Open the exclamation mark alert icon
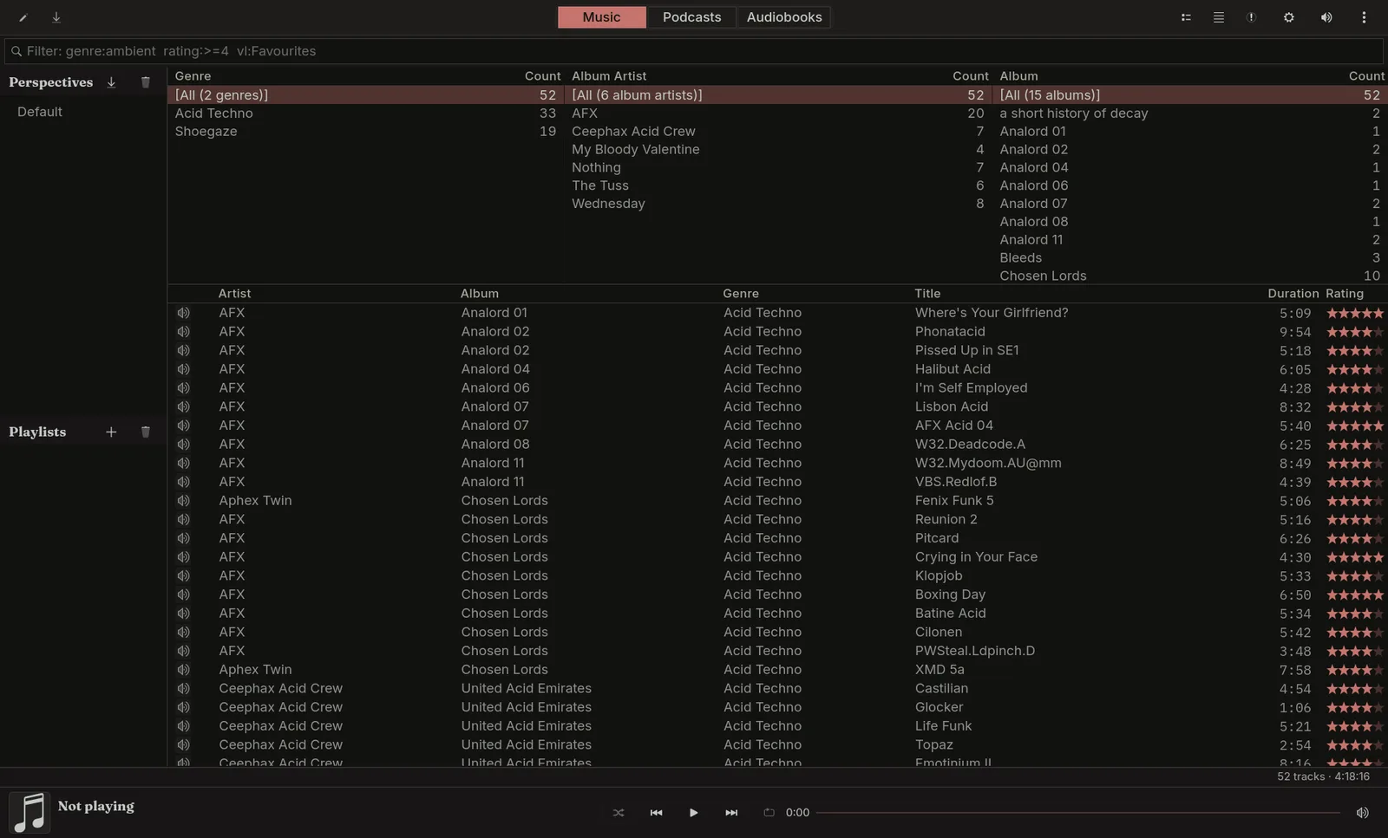This screenshot has height=838, width=1388. click(1251, 17)
